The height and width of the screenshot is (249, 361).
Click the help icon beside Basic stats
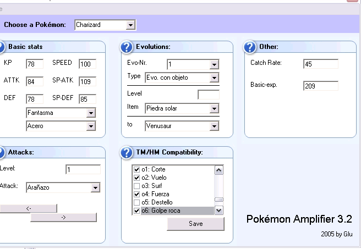pyautogui.click(x=2, y=47)
